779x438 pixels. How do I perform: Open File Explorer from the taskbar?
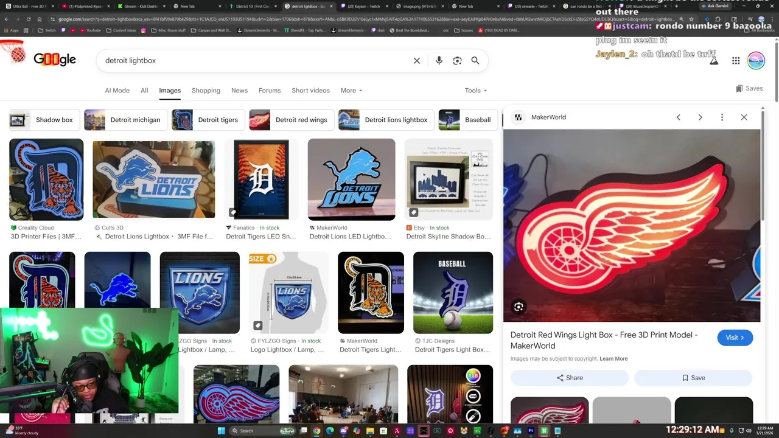(370, 431)
